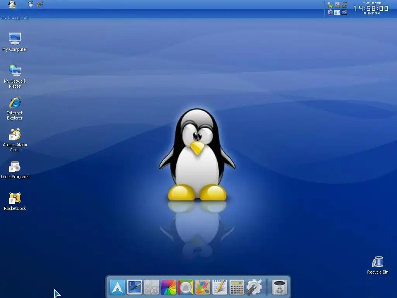Open the penguin start menu button
The height and width of the screenshot is (298, 397).
point(12,4)
